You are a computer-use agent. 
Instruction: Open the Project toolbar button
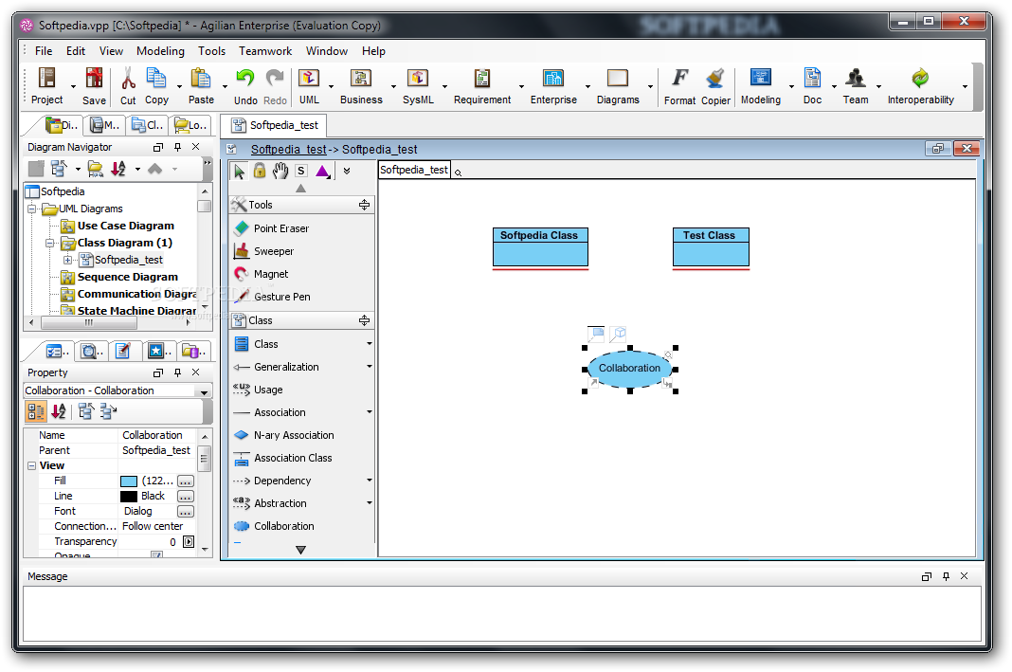click(46, 86)
